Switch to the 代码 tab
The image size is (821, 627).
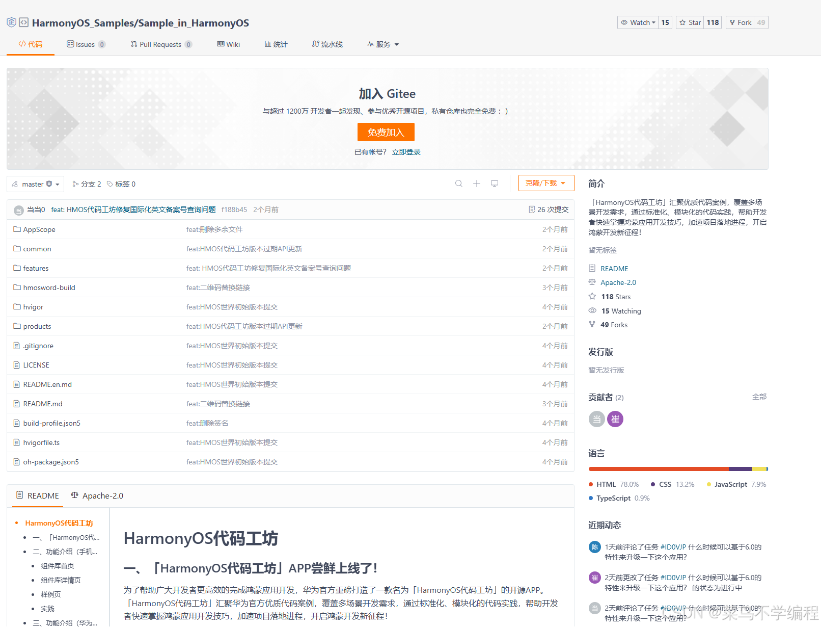coord(31,44)
